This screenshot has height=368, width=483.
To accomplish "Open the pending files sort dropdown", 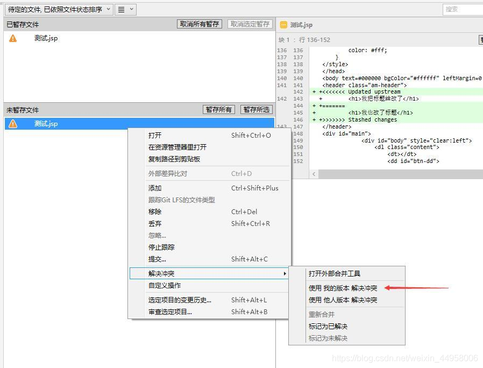I will 59,9.
